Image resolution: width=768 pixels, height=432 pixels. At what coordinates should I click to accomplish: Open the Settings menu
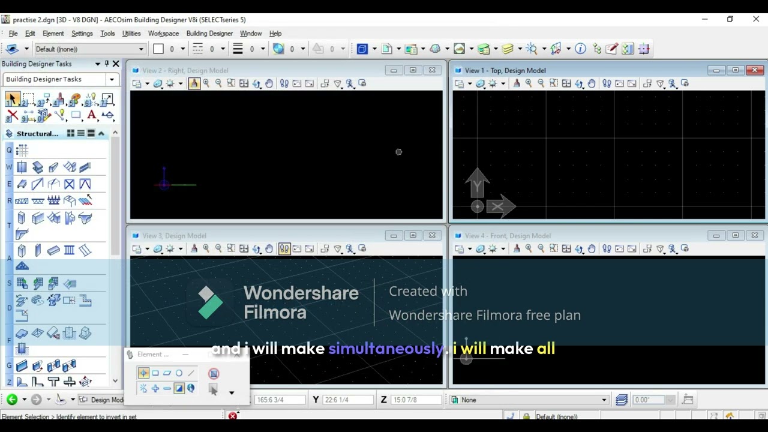[x=82, y=34]
